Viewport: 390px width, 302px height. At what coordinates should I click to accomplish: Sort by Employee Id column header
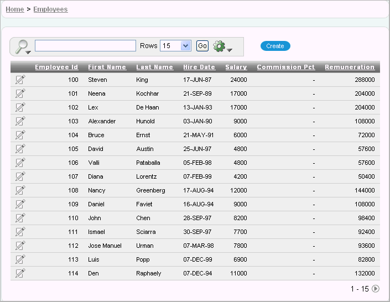pos(56,67)
